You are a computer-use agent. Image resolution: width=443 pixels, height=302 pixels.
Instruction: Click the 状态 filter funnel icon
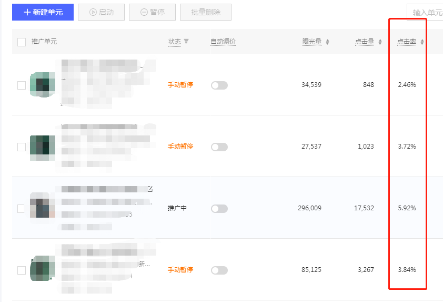coord(186,41)
